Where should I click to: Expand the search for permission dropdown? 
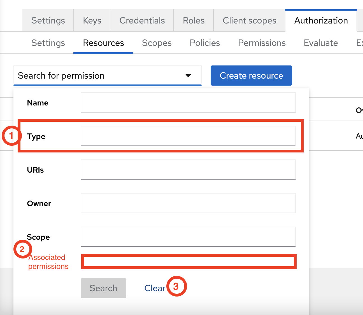[188, 76]
